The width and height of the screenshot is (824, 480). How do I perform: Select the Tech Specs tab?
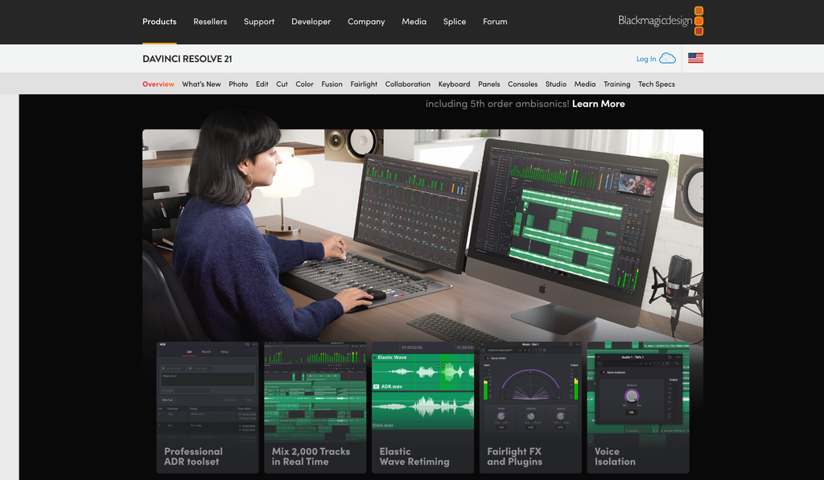657,84
